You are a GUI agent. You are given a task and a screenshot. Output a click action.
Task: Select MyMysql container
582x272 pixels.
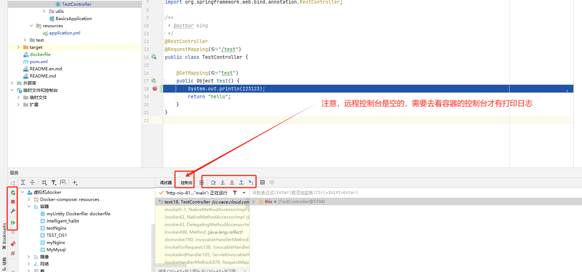pos(56,249)
